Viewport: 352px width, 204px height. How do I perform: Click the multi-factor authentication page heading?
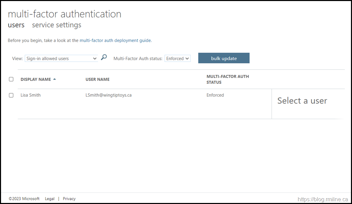(64, 14)
